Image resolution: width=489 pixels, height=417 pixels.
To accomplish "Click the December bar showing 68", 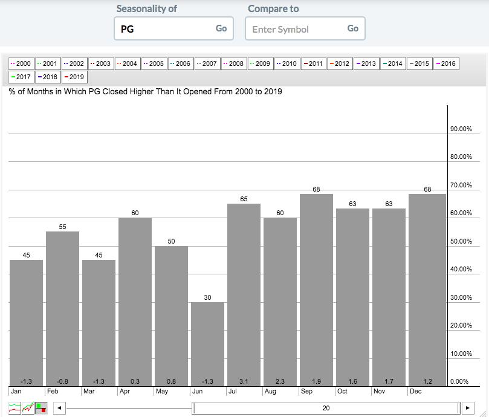I will pos(427,289).
